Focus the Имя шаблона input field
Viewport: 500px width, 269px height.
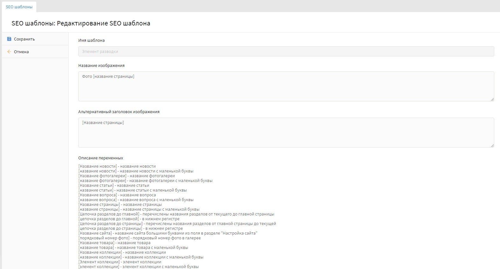pos(286,51)
